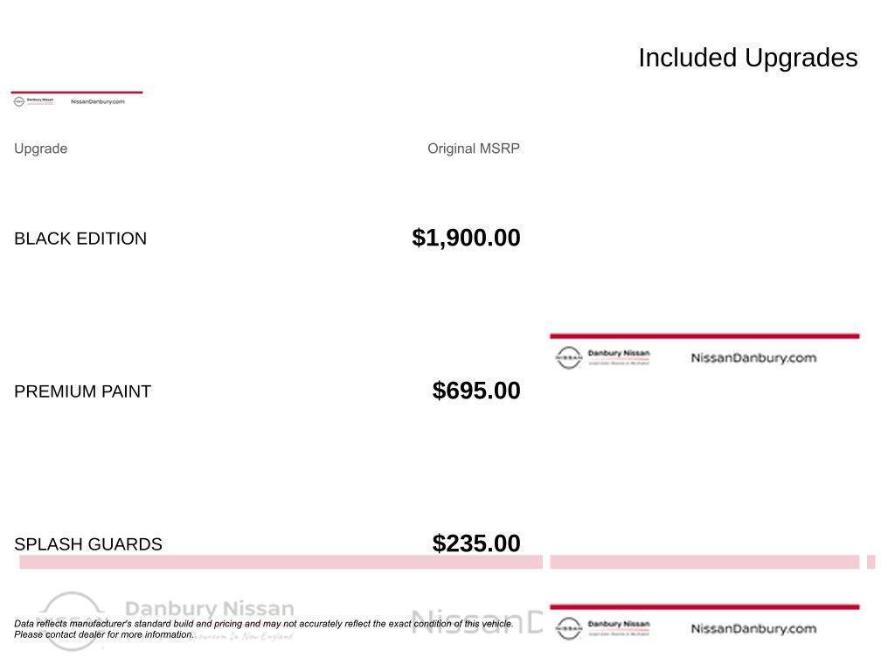Click the $695.00 price
895x671 pixels.
coord(476,391)
